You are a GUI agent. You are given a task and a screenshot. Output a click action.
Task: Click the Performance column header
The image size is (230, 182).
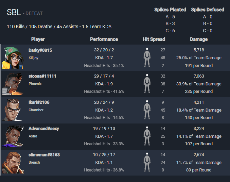(x=104, y=39)
